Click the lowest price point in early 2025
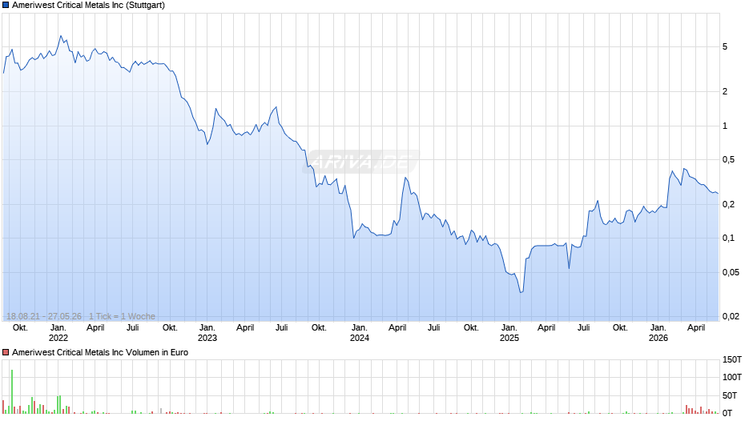This screenshot has height=421, width=753. click(521, 292)
